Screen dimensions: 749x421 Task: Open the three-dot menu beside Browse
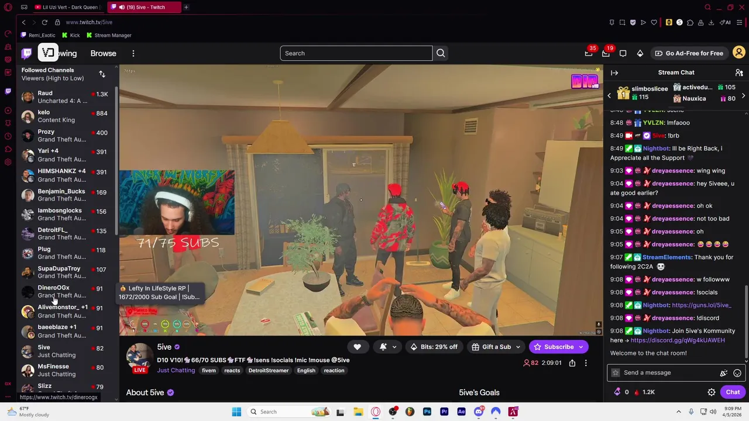(133, 53)
